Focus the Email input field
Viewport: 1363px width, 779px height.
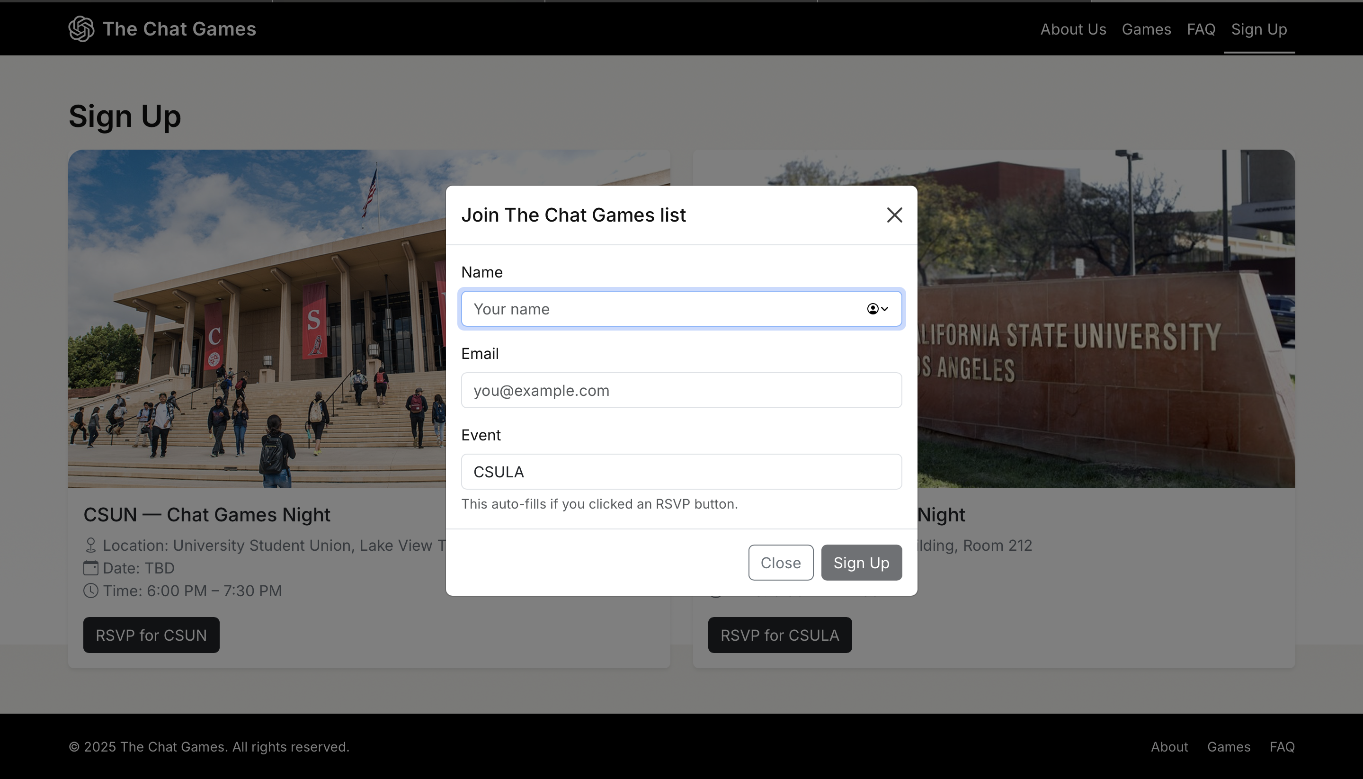pos(681,390)
